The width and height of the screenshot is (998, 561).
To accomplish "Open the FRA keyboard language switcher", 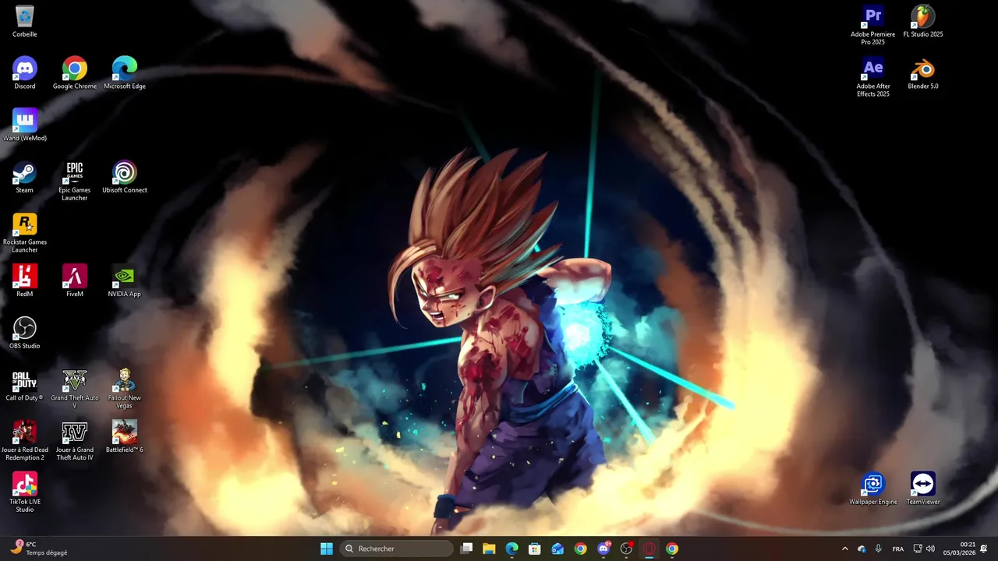I will [x=898, y=549].
